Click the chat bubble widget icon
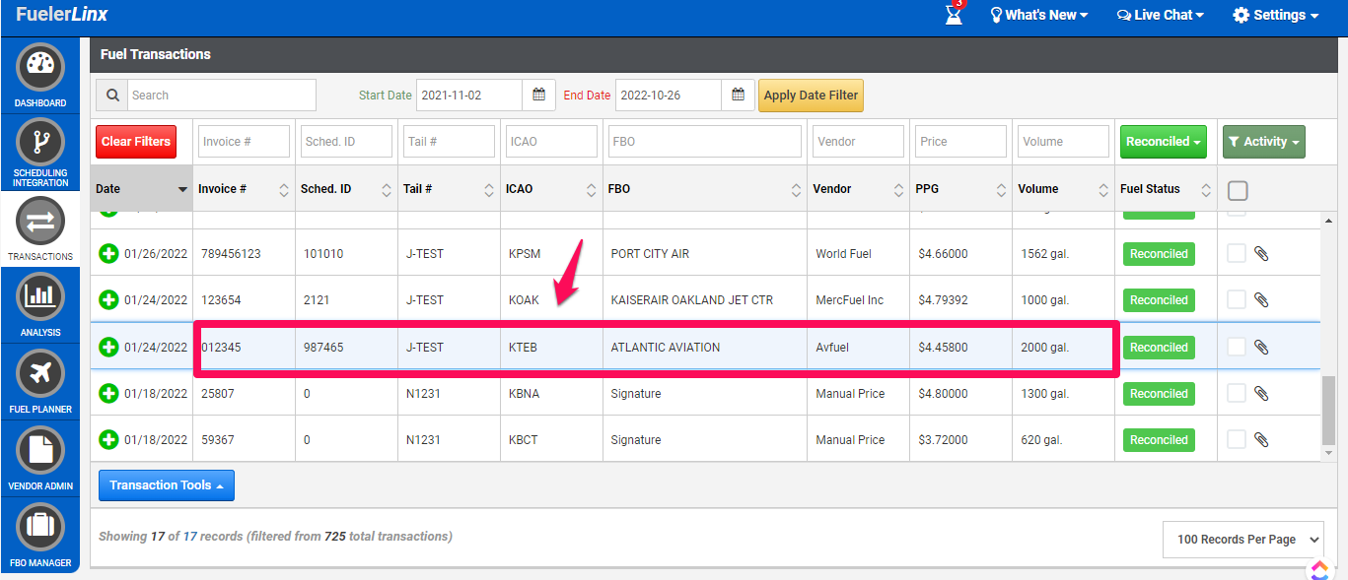The image size is (1348, 580). [1319, 568]
